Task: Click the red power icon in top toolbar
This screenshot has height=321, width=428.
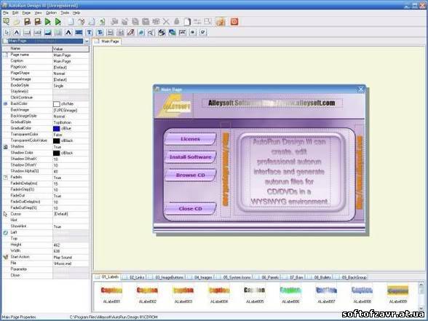Action: [x=234, y=22]
